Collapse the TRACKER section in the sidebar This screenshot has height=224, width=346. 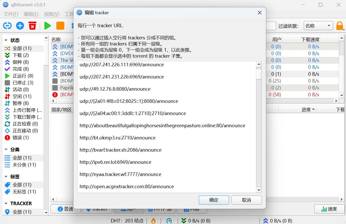coord(6,203)
